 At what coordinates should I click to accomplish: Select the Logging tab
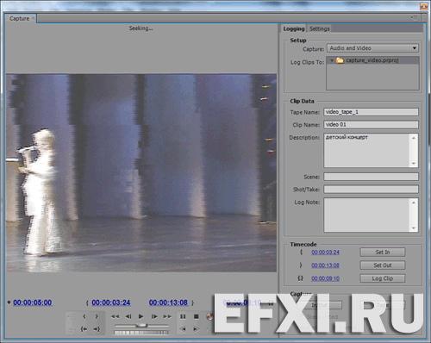pos(294,28)
